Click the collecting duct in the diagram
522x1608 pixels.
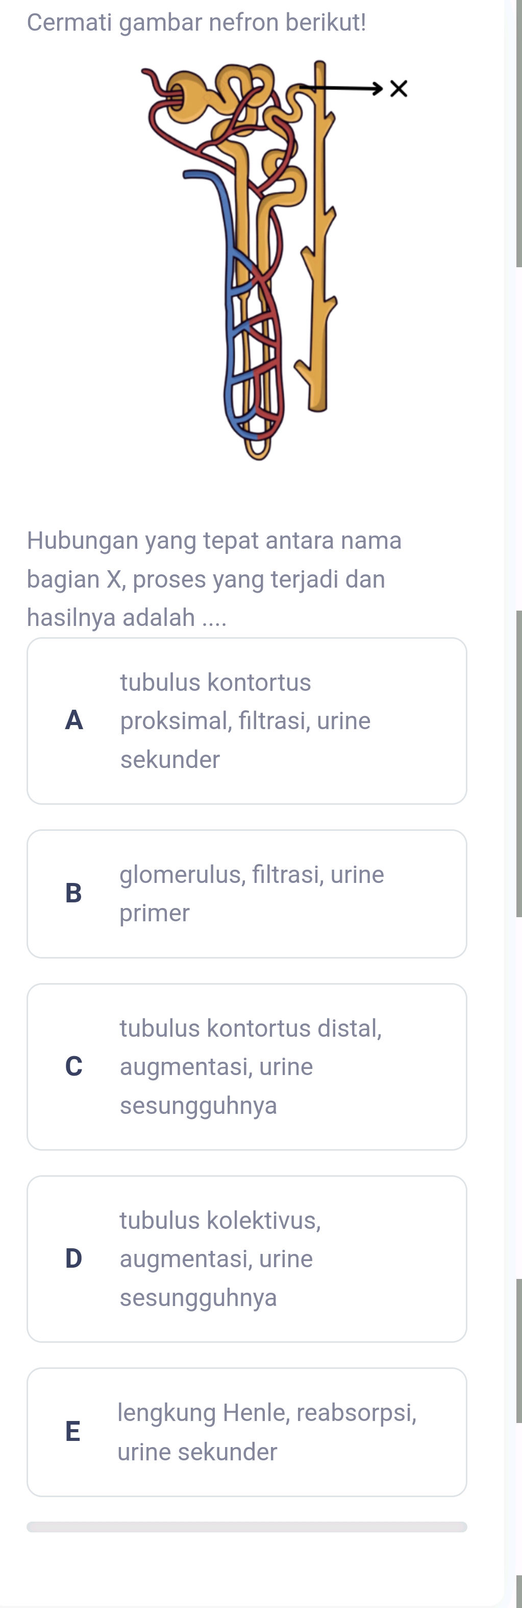point(319,250)
